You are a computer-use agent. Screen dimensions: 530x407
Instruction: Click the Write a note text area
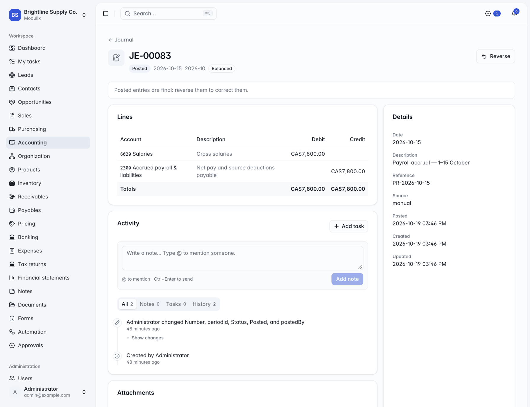[x=242, y=258]
